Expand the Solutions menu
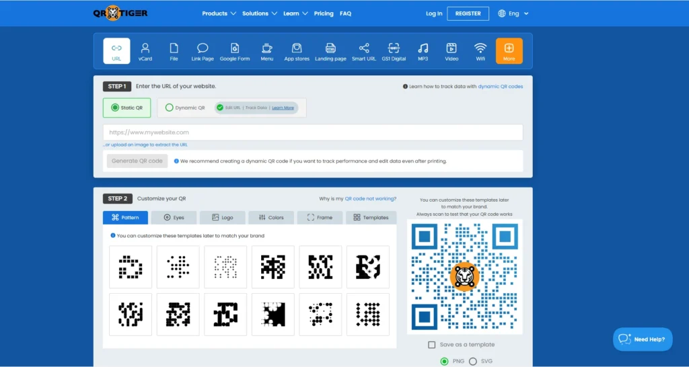Screen dimensions: 689x367 260,13
